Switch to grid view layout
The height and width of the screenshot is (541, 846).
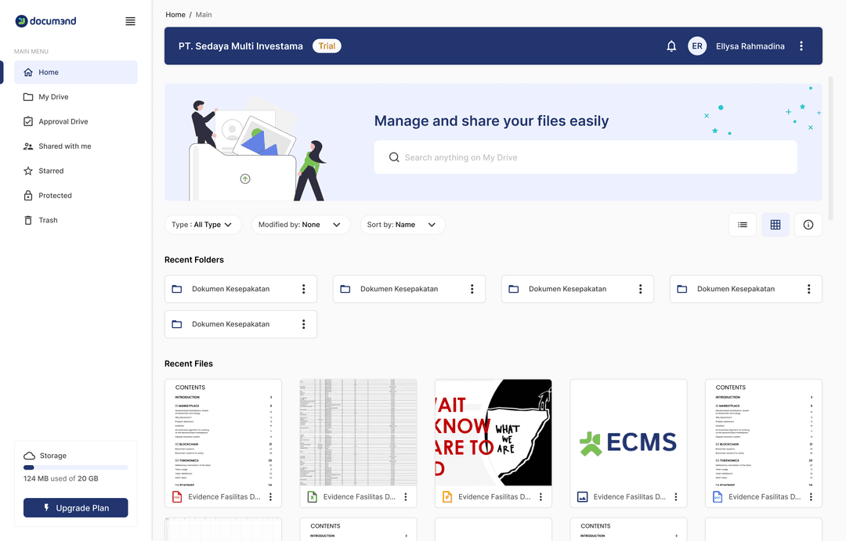775,225
